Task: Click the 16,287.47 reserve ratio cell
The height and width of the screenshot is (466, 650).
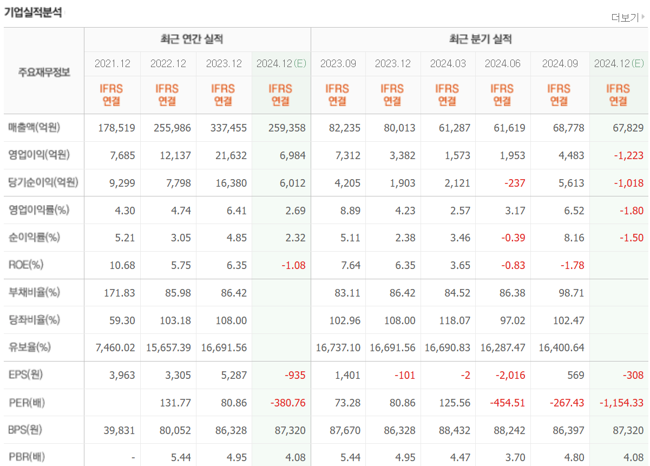Action: pos(503,348)
